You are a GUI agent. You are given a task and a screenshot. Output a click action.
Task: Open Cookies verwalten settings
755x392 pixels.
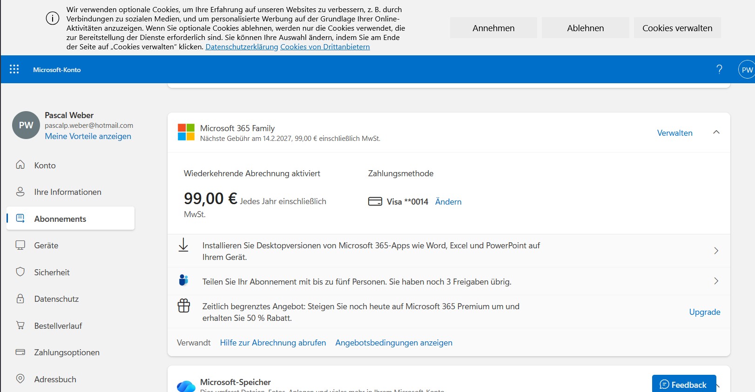(677, 28)
